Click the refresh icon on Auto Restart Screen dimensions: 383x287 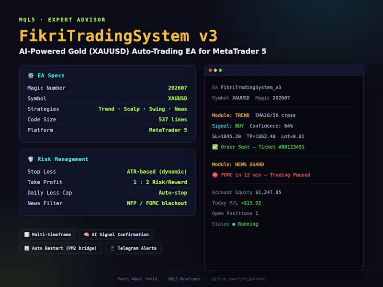tap(27, 248)
